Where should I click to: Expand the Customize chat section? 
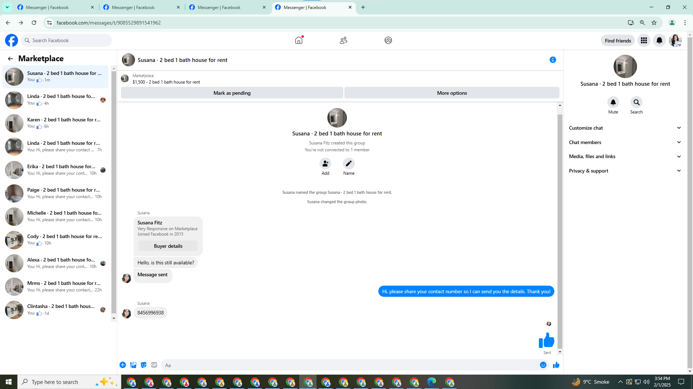click(625, 128)
